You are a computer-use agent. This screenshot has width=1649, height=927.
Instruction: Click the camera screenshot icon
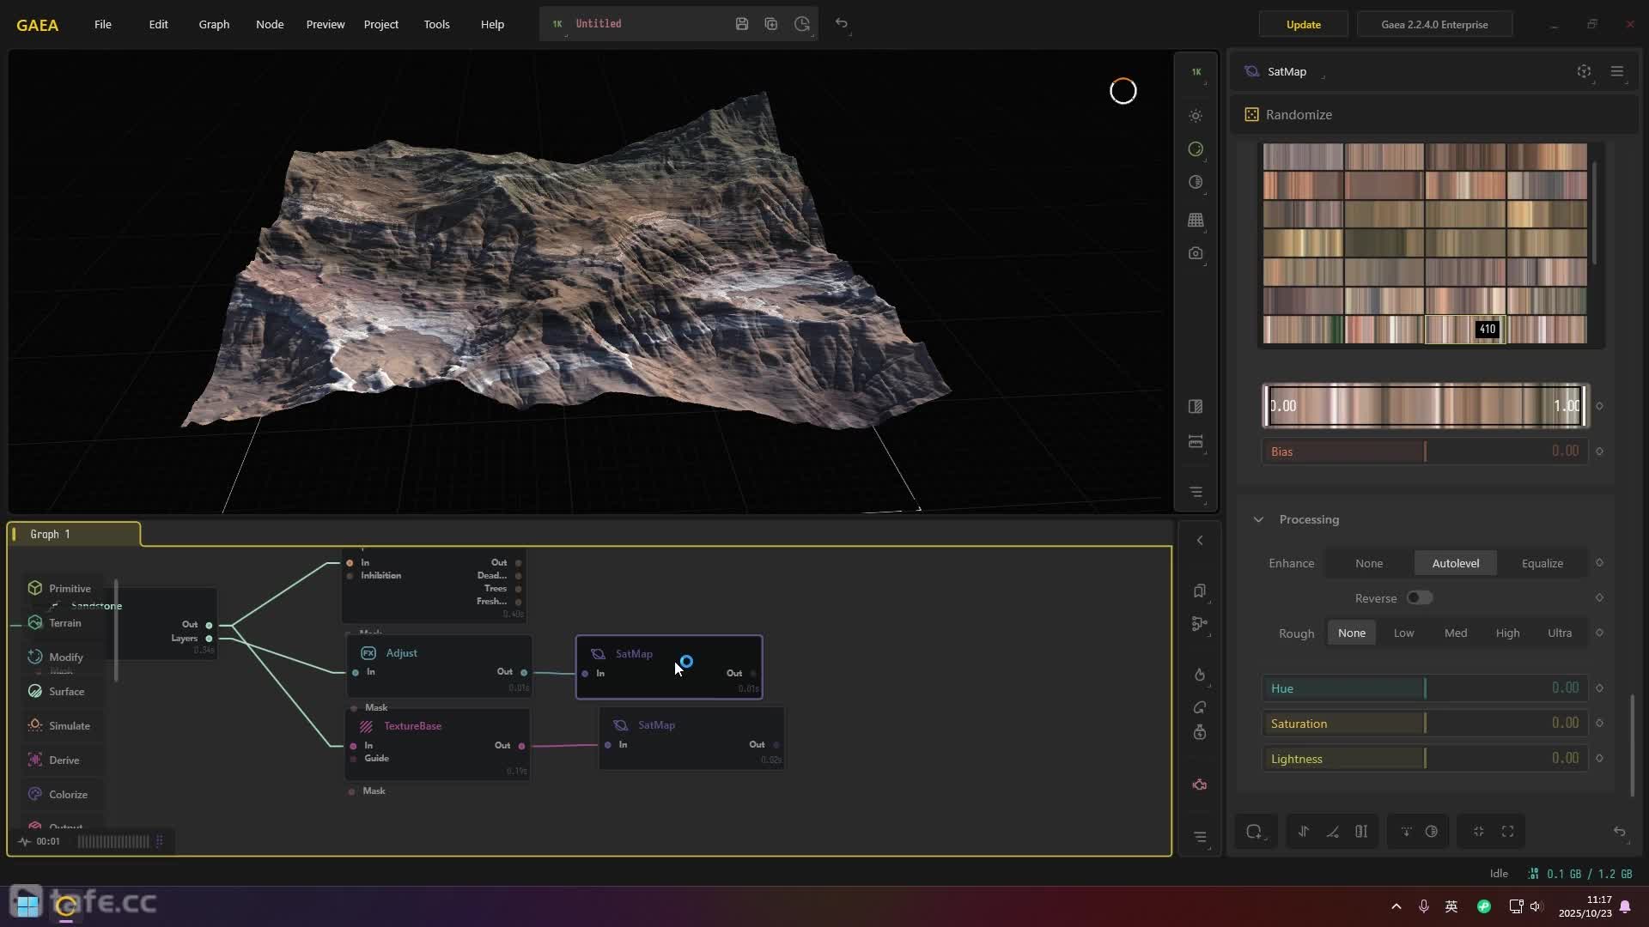[1196, 254]
